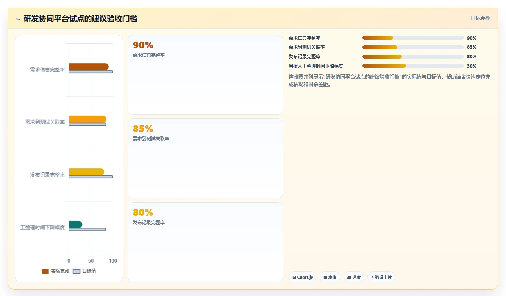Image resolution: width=506 pixels, height=296 pixels.
Task: Click the green 工整理时间下降幅度 actual bar
Action: click(75, 224)
